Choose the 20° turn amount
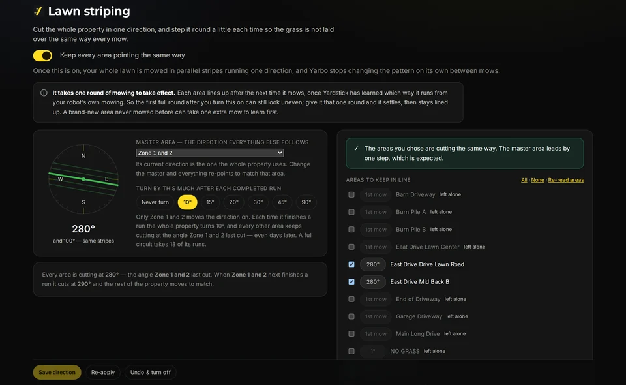The image size is (626, 385). (234, 202)
